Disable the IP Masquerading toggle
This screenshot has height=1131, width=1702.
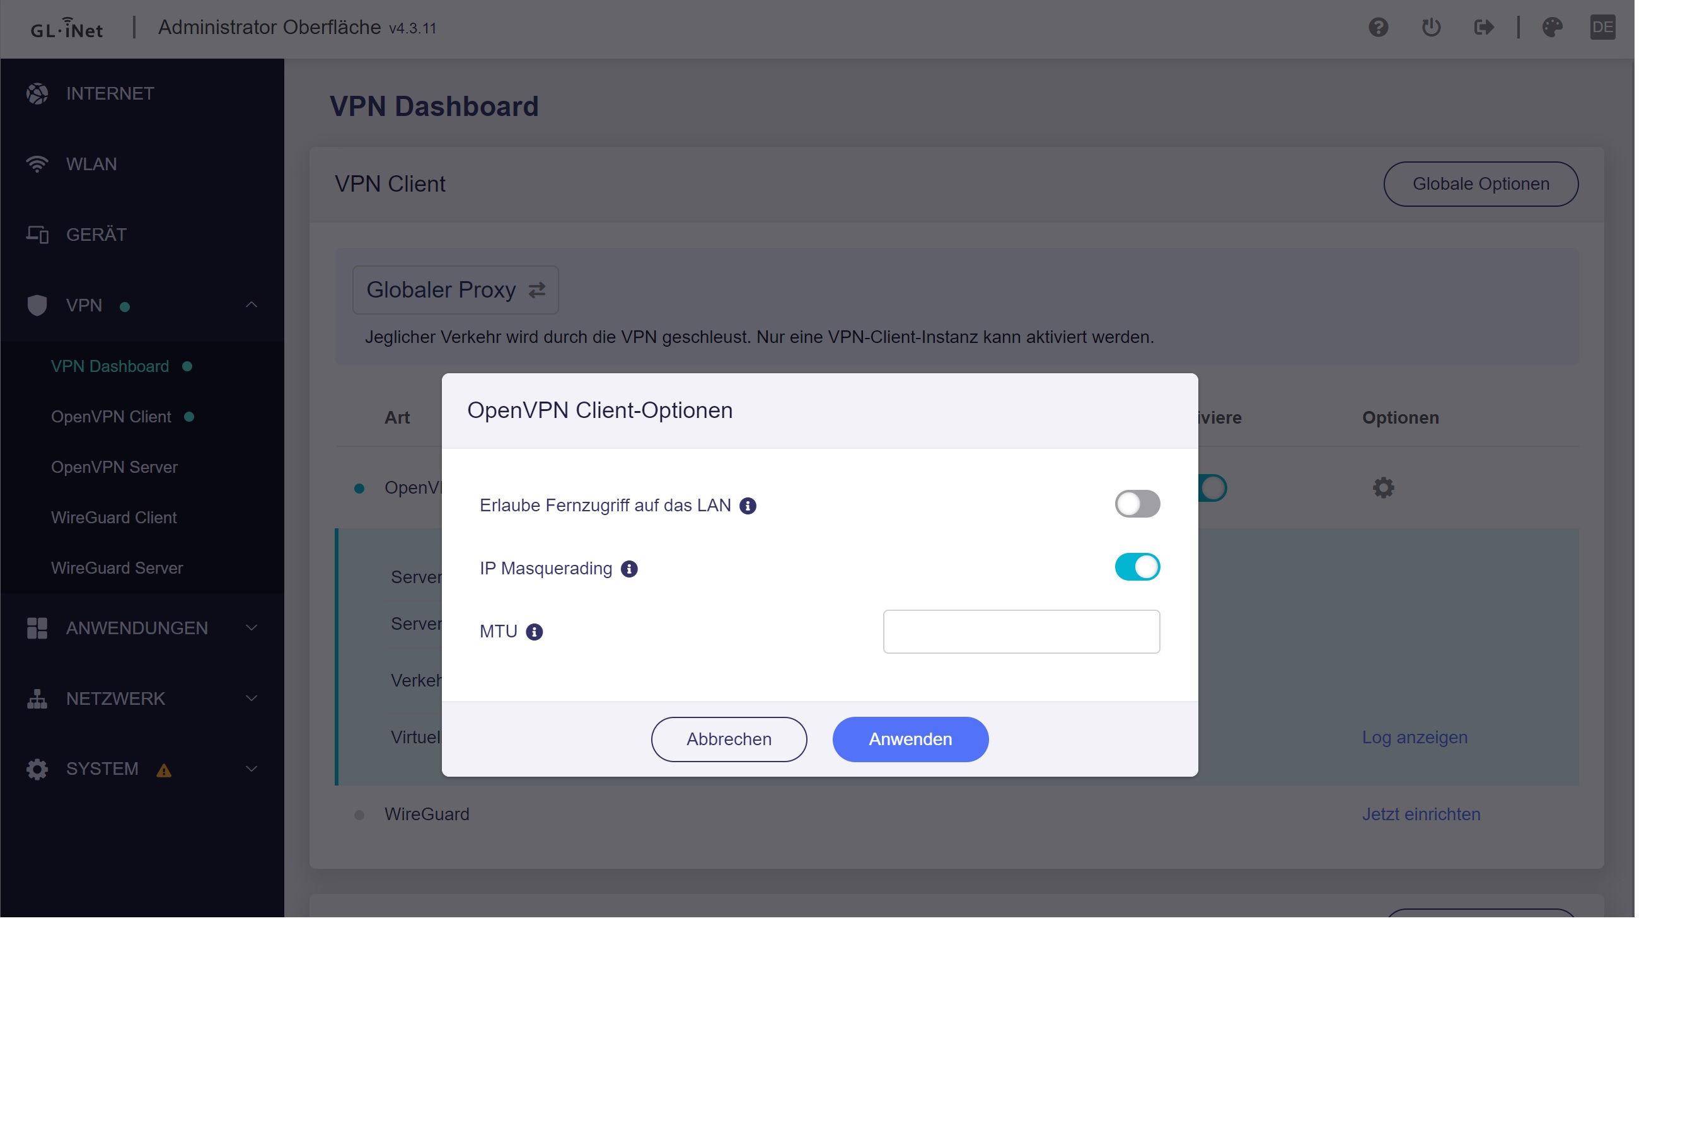[1137, 567]
